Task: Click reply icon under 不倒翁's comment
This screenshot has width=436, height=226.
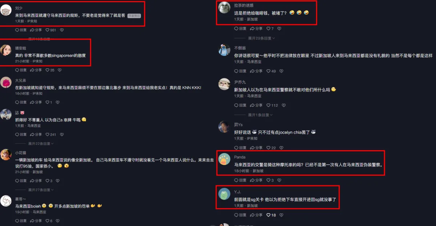Action: tap(240, 71)
